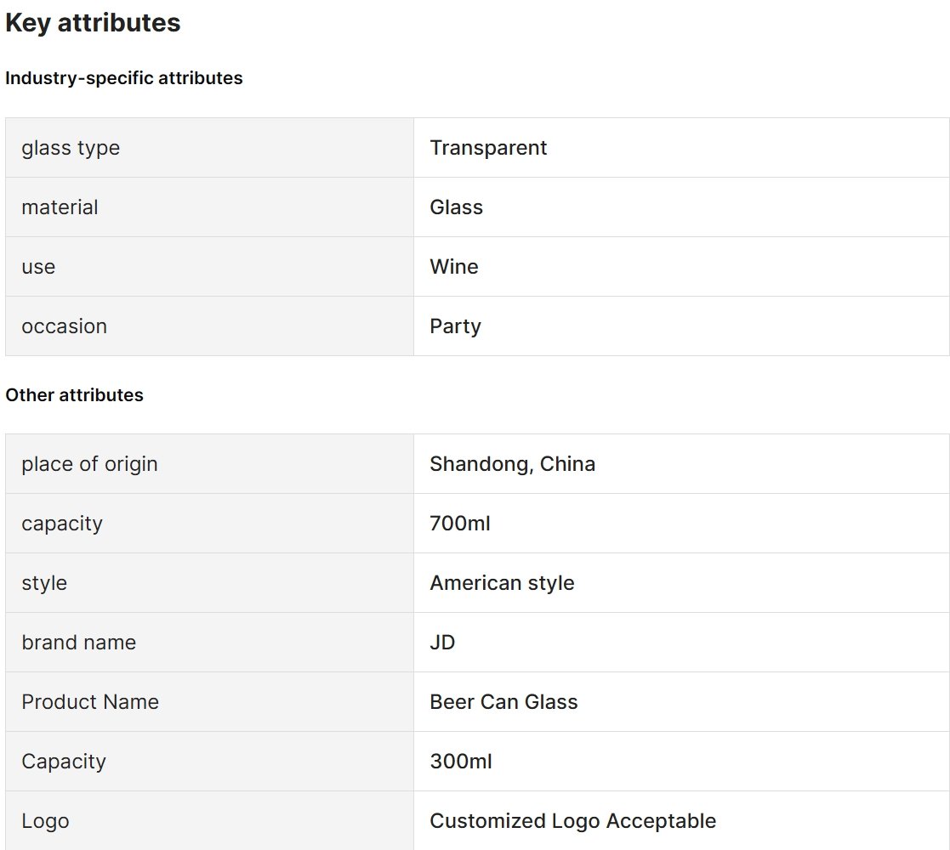Viewport: 950px width, 850px height.
Task: Select the material label cell
Action: tap(209, 207)
